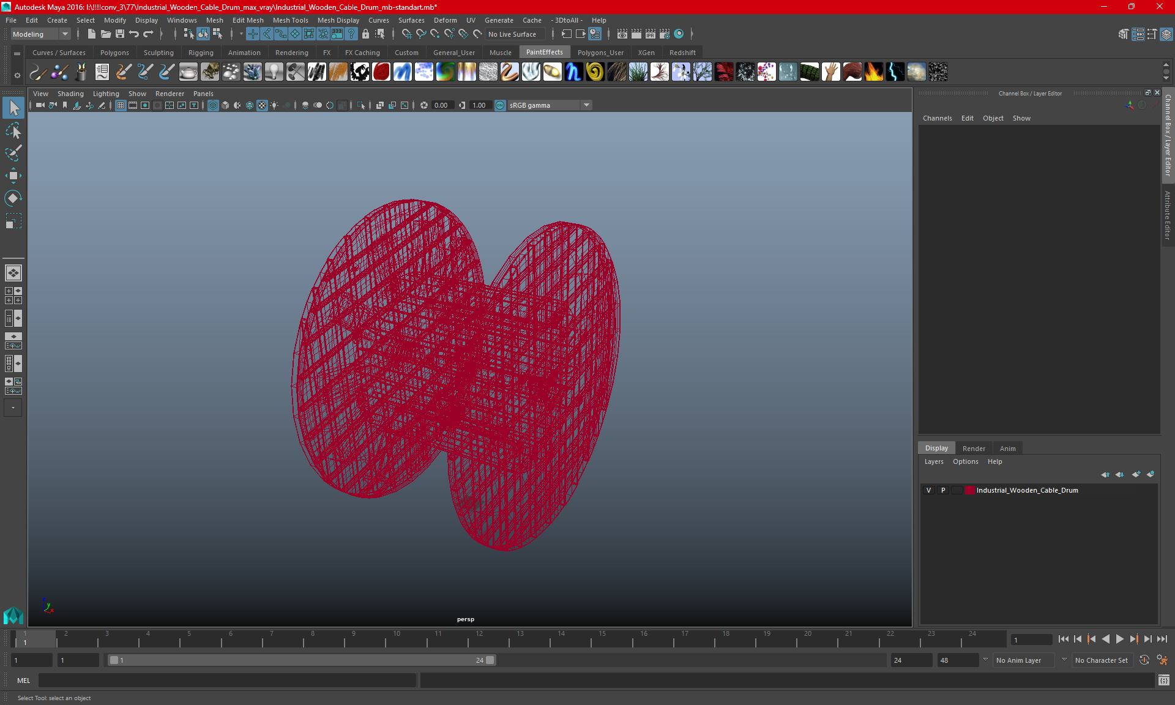Toggle the viewport grid display button
The width and height of the screenshot is (1175, 705).
tap(121, 105)
